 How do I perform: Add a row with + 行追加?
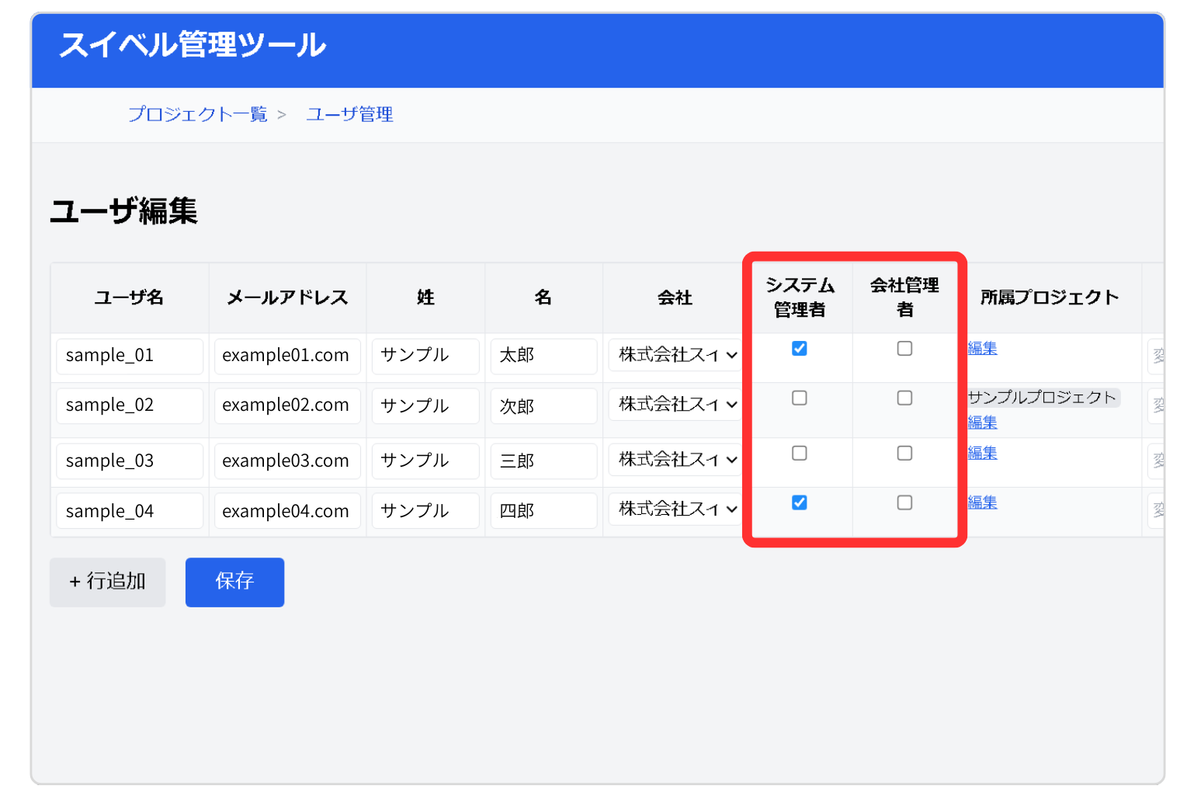pyautogui.click(x=108, y=582)
